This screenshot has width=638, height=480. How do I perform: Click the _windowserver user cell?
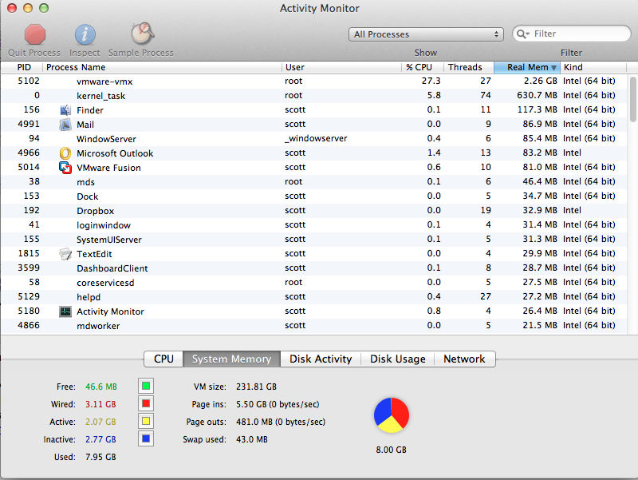(x=316, y=138)
